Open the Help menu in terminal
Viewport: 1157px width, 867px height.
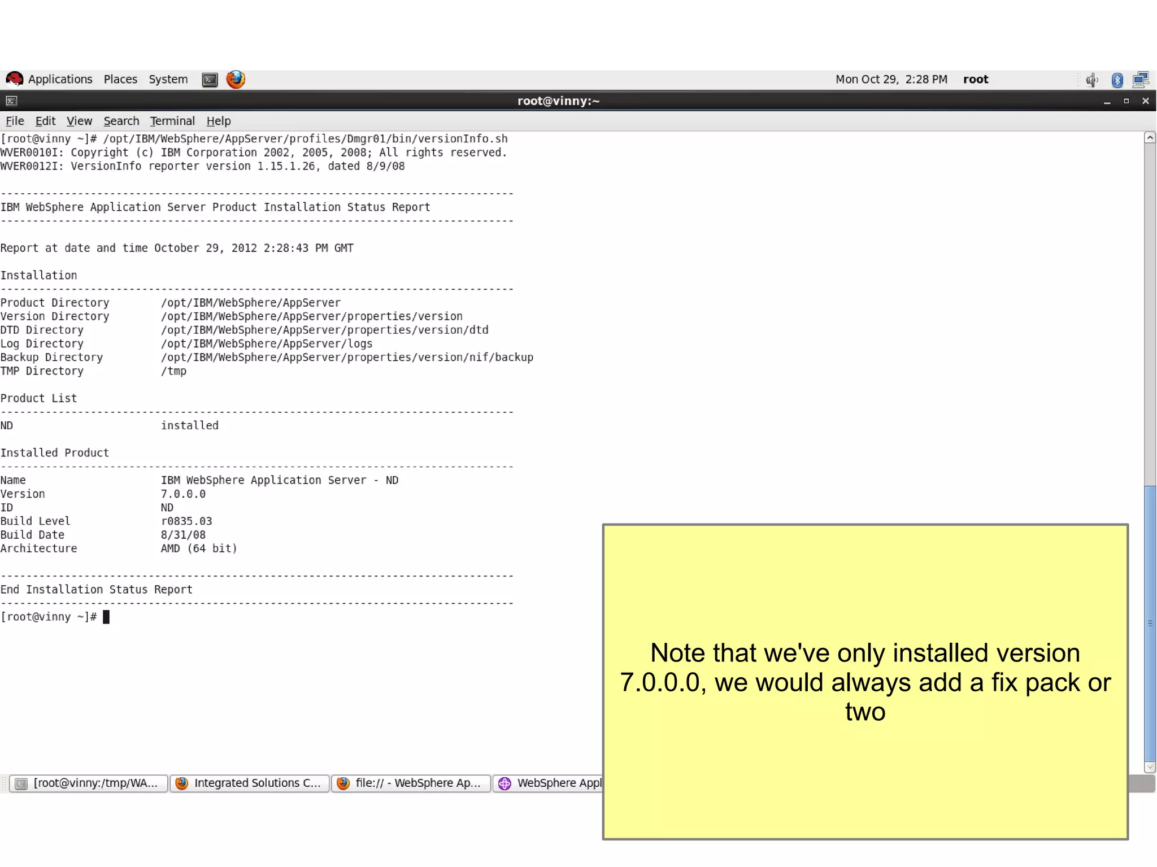pos(219,121)
